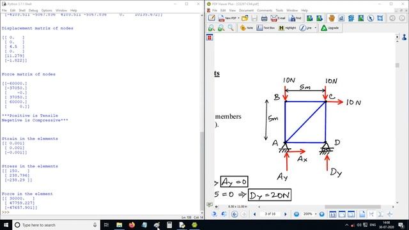Activate the Highlight tool
409x230 pixels.
click(x=287, y=27)
